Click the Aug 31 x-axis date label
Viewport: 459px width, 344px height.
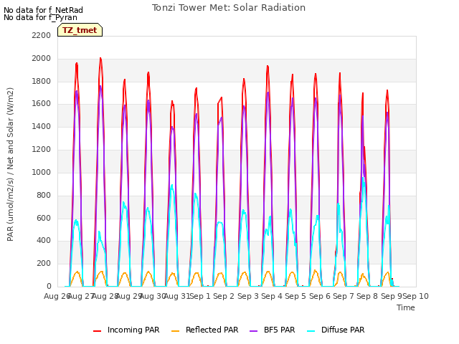[x=177, y=296]
